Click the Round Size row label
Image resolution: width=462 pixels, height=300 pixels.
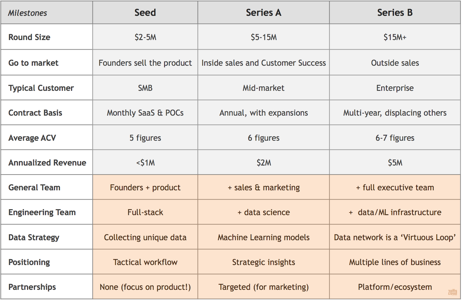pyautogui.click(x=29, y=37)
